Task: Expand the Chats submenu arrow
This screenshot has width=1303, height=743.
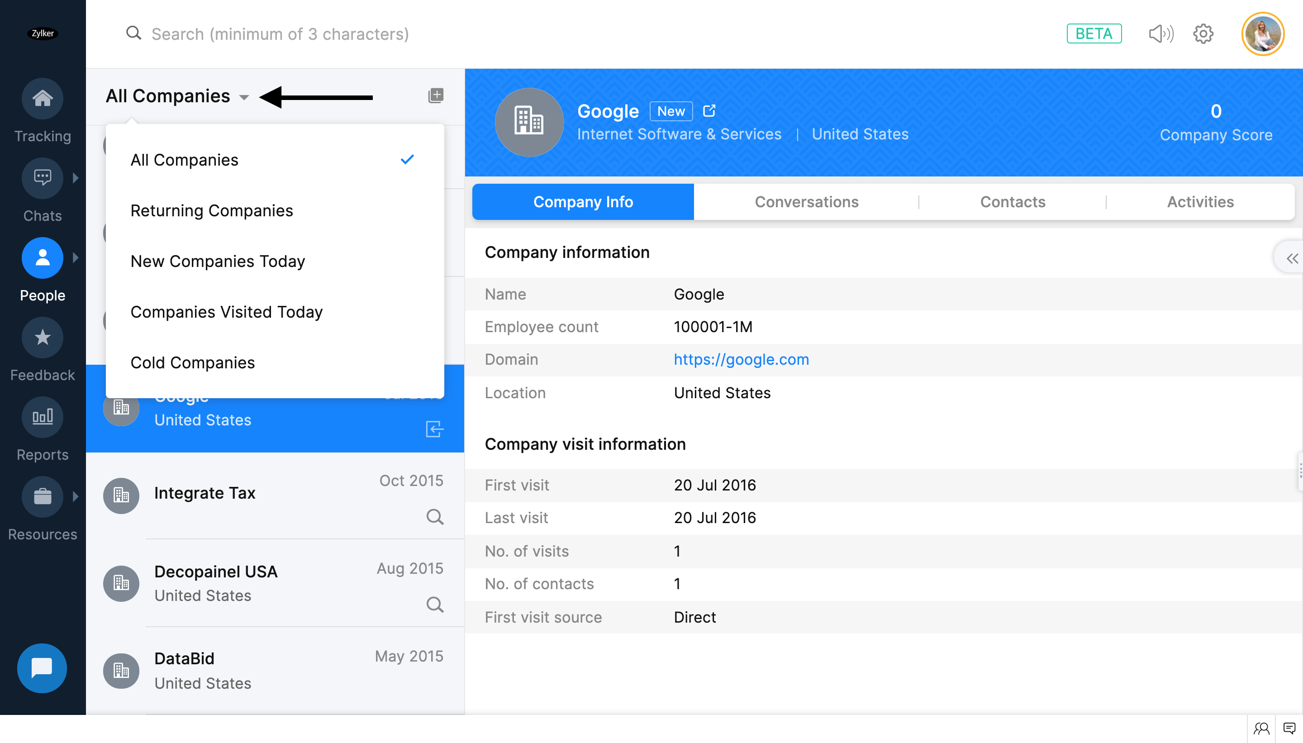Action: point(76,177)
